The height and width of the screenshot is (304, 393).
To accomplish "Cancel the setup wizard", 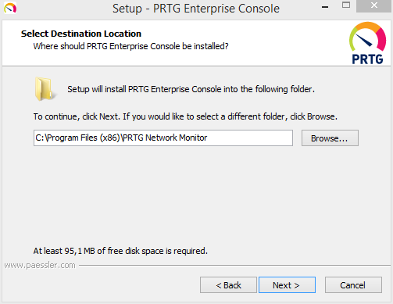I will pyautogui.click(x=353, y=285).
